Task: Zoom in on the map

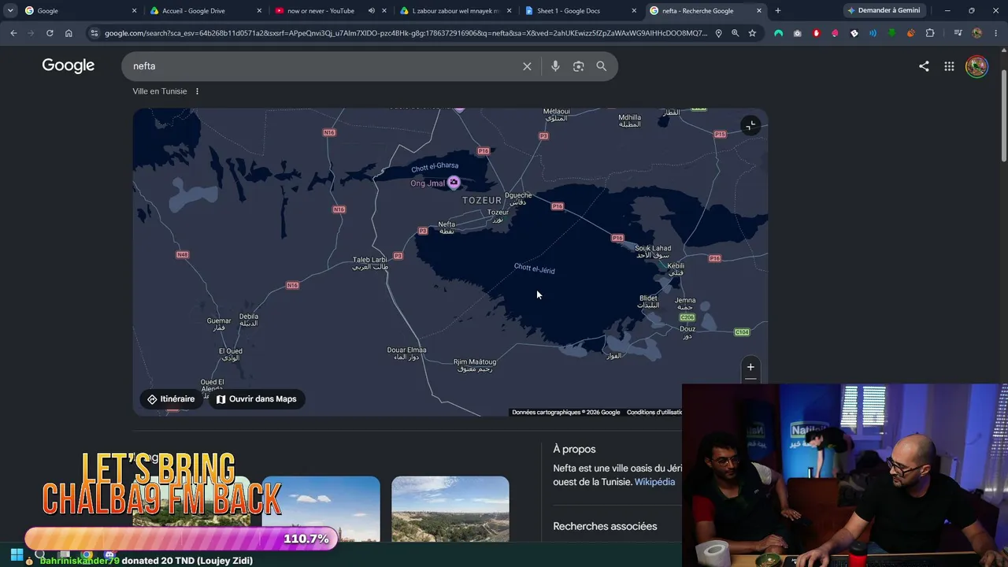Action: [x=750, y=367]
